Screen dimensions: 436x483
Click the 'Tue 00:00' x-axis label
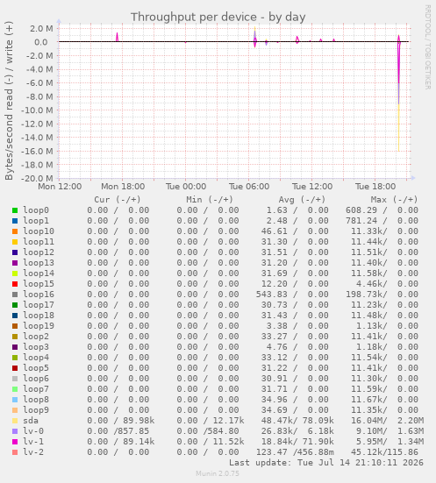pos(186,187)
